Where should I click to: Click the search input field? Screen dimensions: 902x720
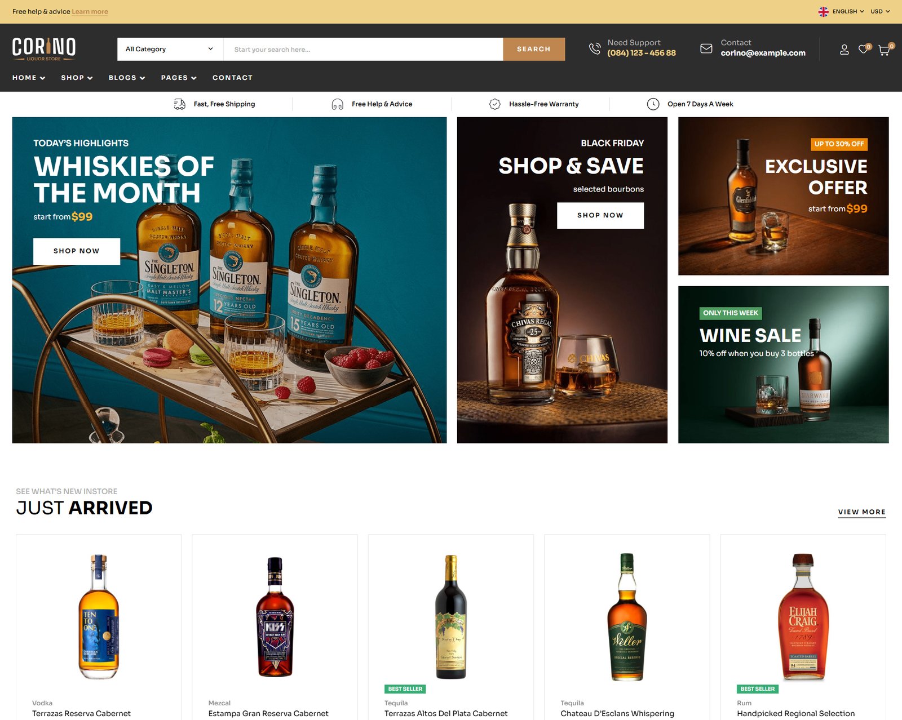pos(363,49)
